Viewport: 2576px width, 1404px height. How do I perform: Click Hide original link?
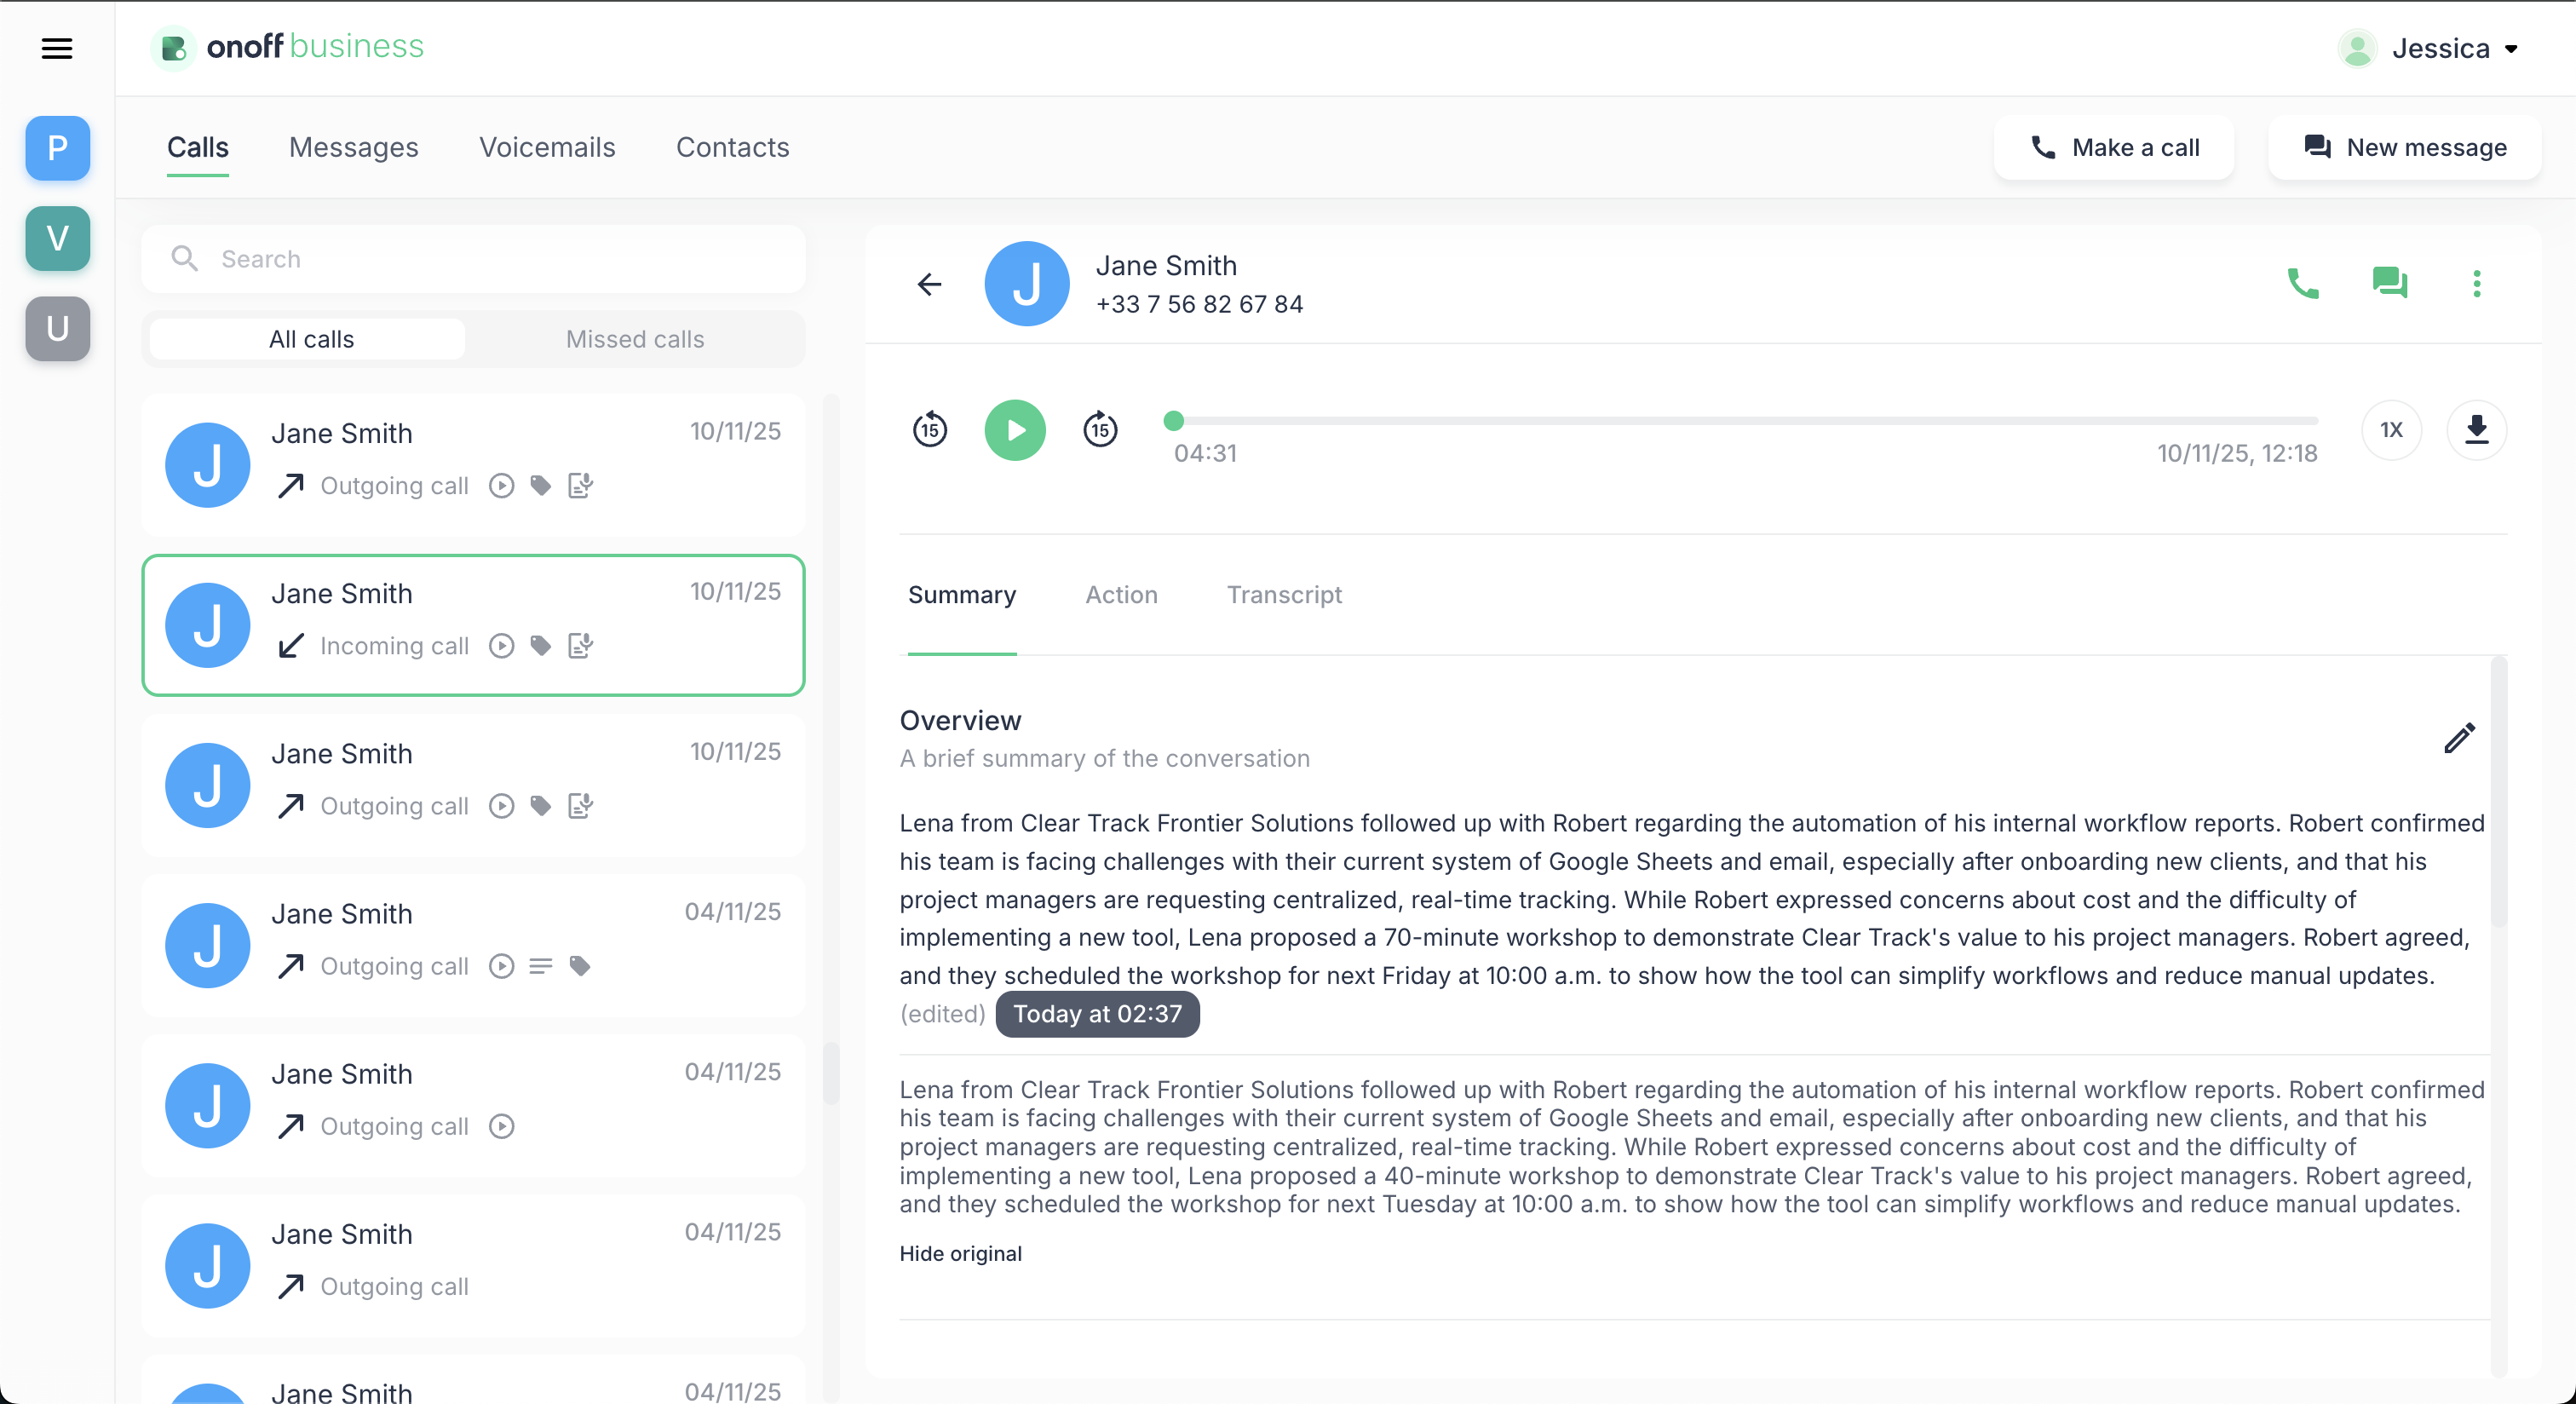pos(960,1254)
